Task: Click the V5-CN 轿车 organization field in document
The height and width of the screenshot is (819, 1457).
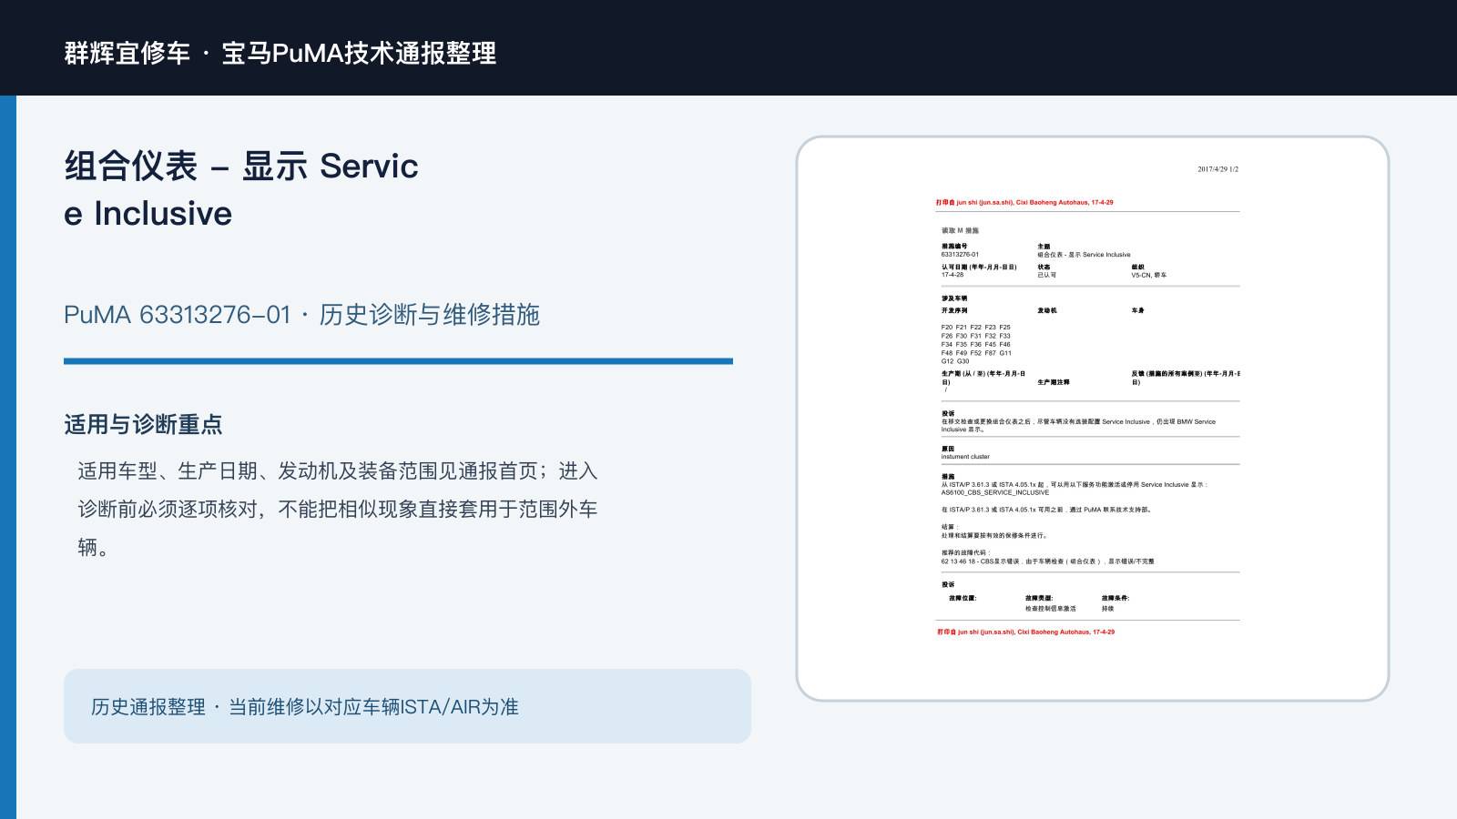Action: (1148, 275)
